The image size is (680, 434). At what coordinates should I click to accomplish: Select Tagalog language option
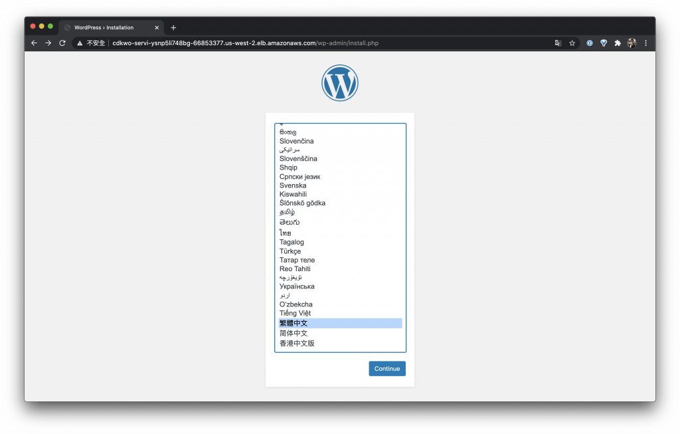pos(340,242)
